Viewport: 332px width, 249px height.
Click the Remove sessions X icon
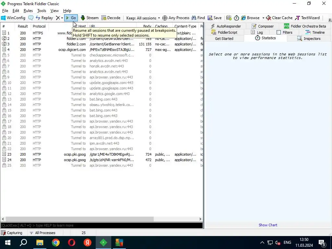(x=58, y=18)
